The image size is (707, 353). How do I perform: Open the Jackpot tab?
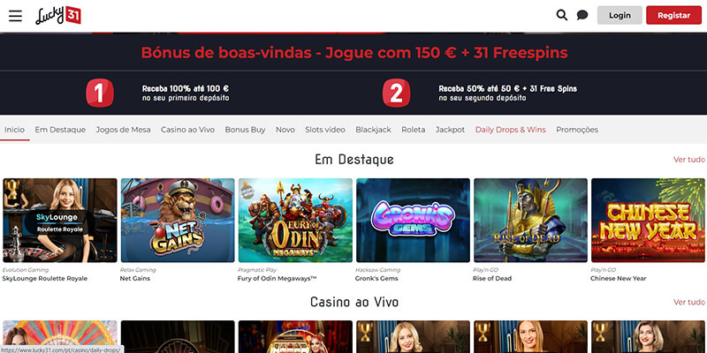coord(450,130)
